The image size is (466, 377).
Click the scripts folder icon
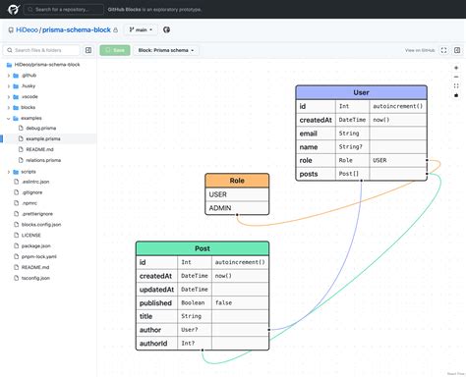16,172
